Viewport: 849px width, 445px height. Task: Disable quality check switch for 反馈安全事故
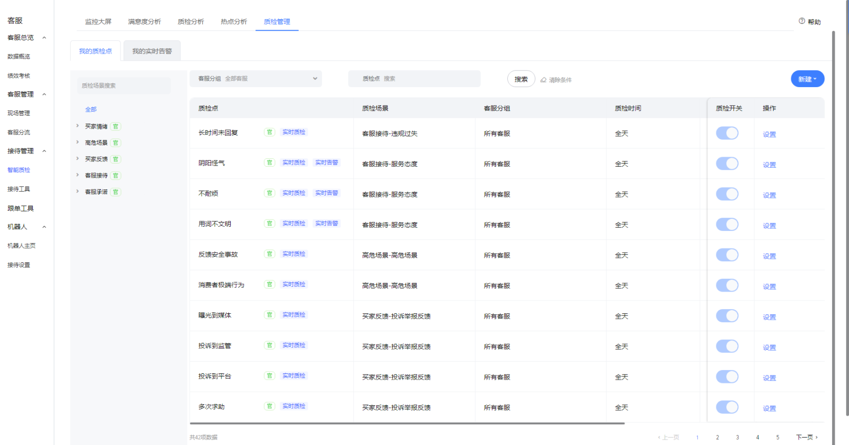[x=727, y=255]
